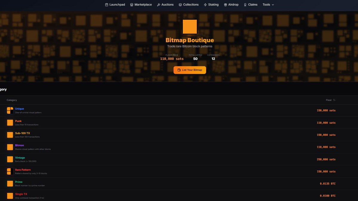The image size is (358, 201).
Task: Click the Punk row orange thumbnail
Action: (10, 123)
